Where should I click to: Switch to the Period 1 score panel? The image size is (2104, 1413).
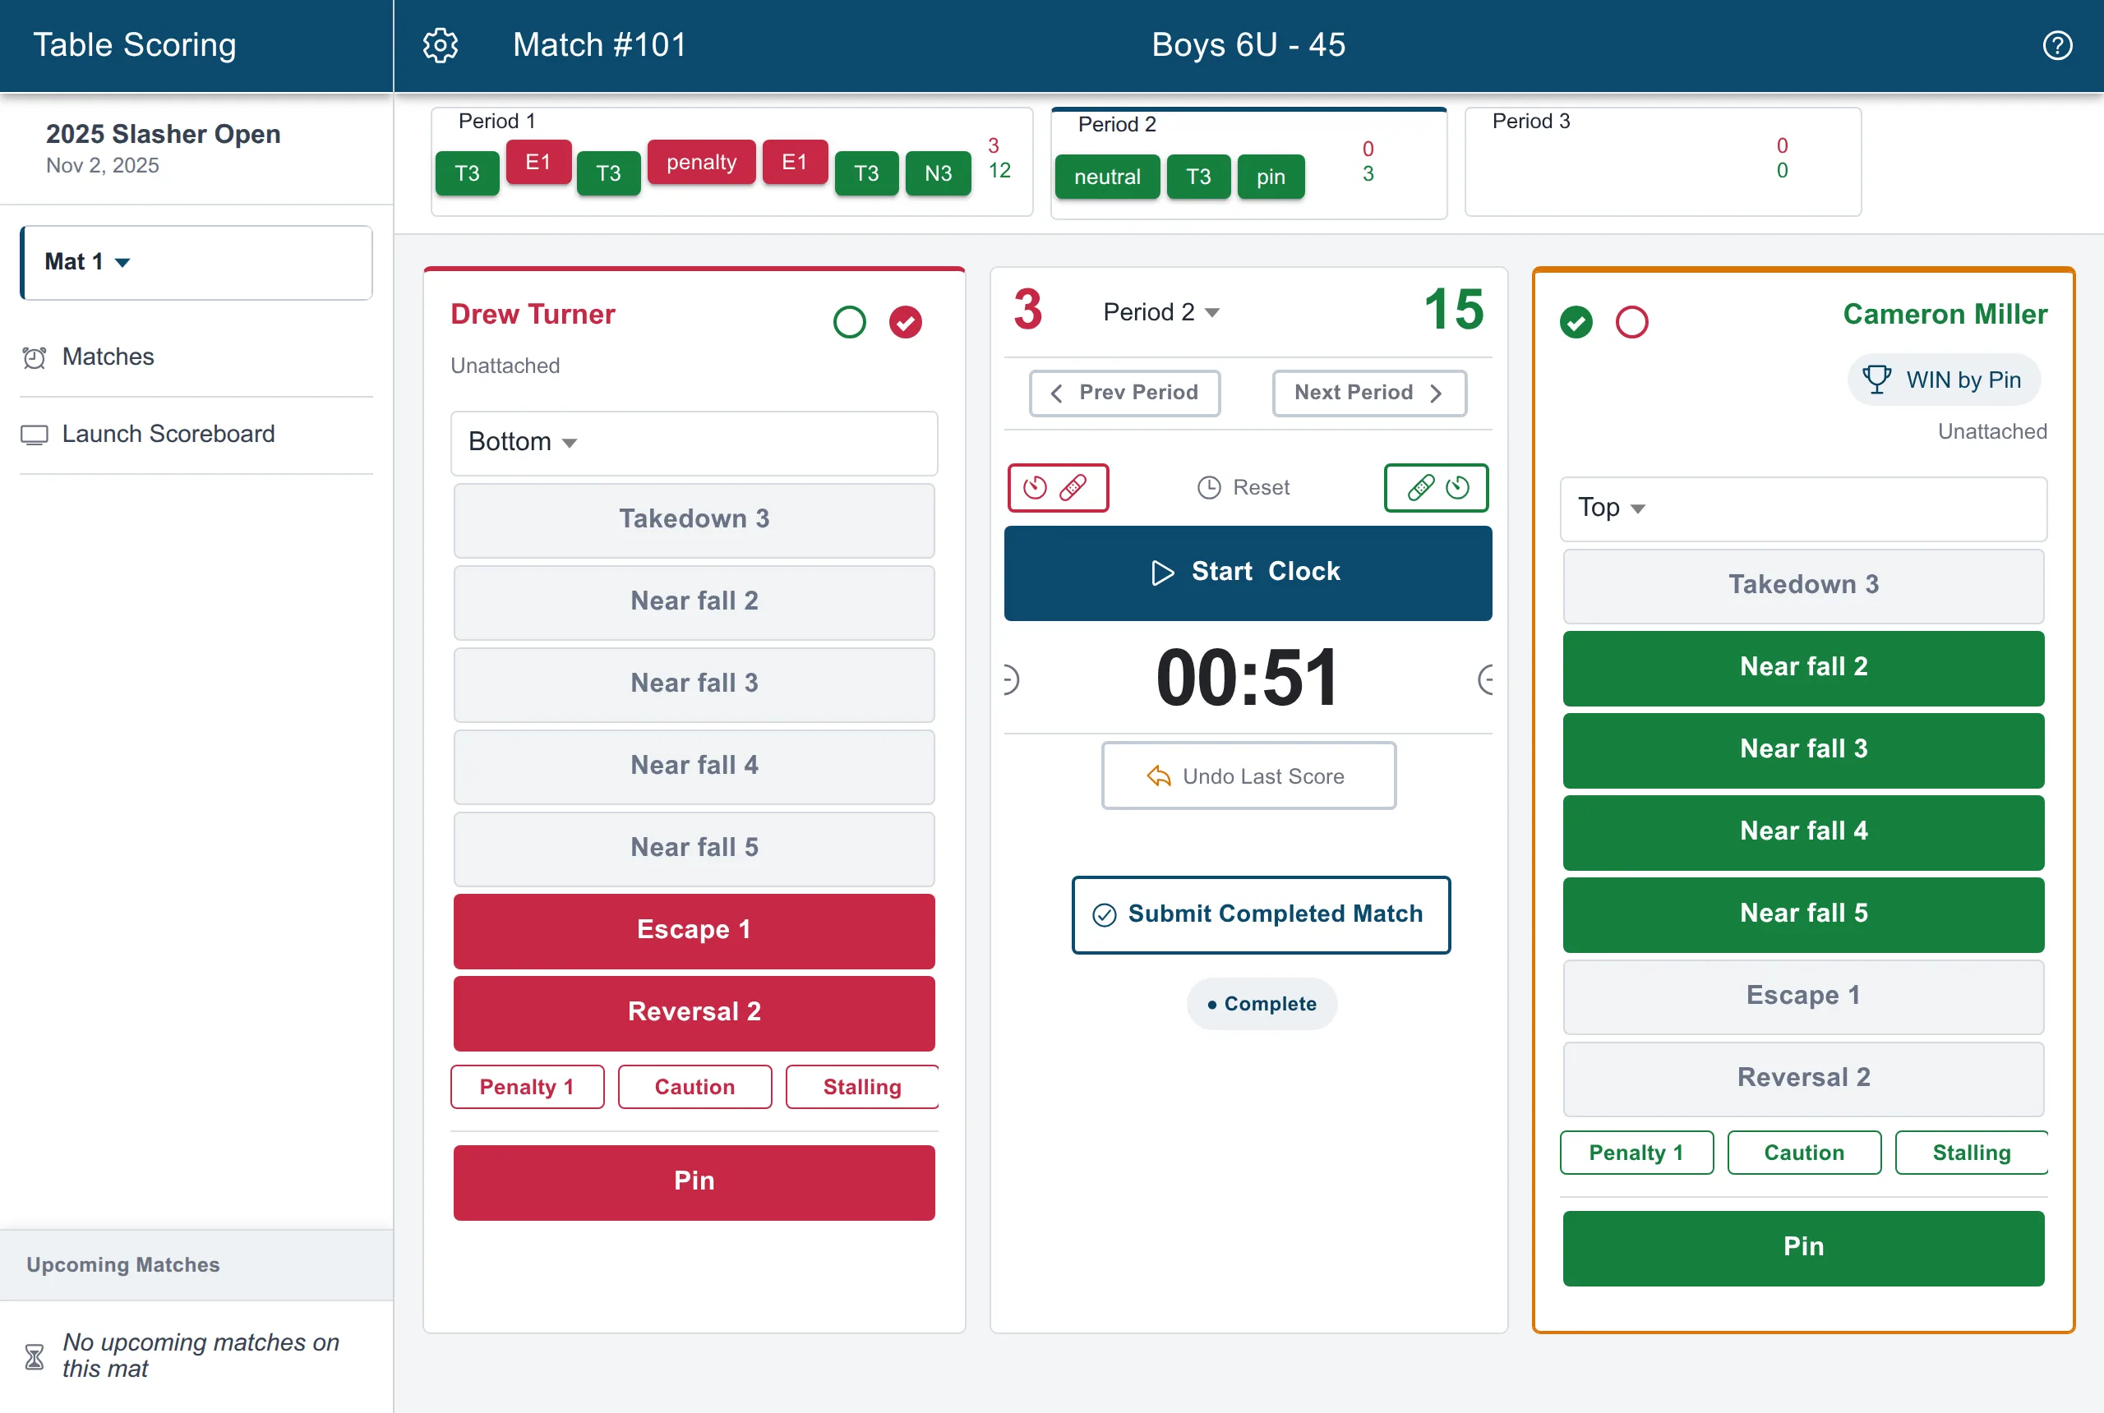pyautogui.click(x=732, y=162)
